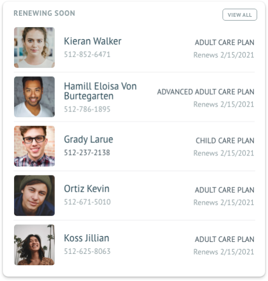Select Koss Jillian's profile photo
Viewport: 268px width, 281px height.
pyautogui.click(x=34, y=245)
